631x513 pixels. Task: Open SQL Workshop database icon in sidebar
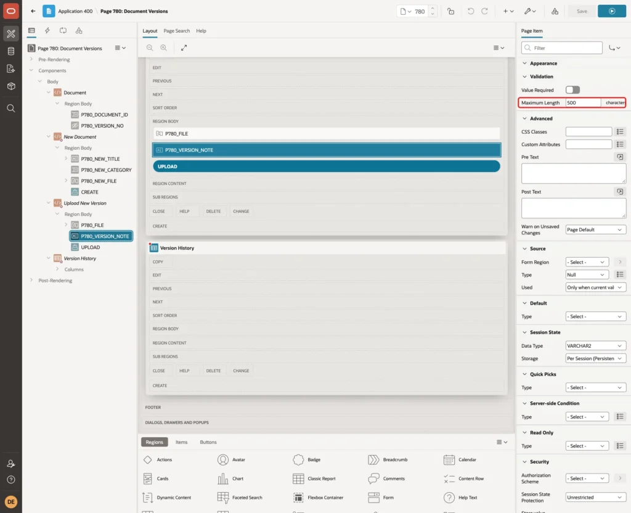point(11,51)
